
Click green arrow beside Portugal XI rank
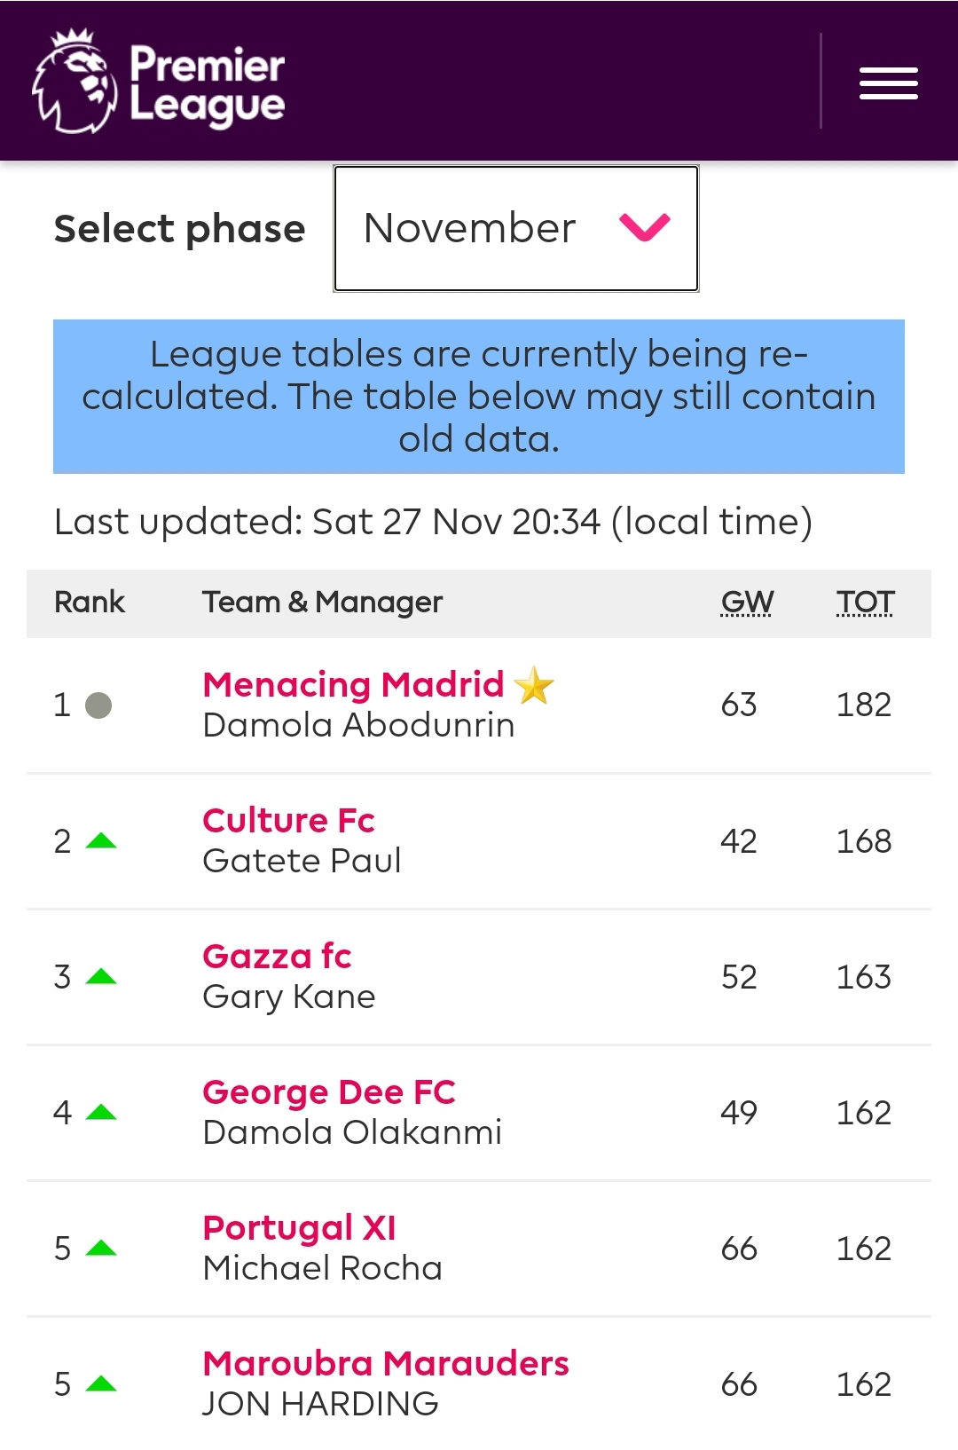pyautogui.click(x=101, y=1248)
